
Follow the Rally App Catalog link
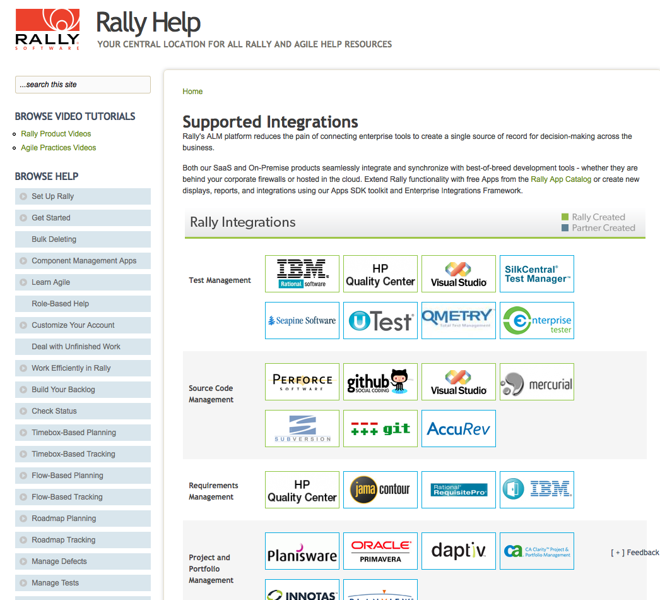click(x=560, y=179)
